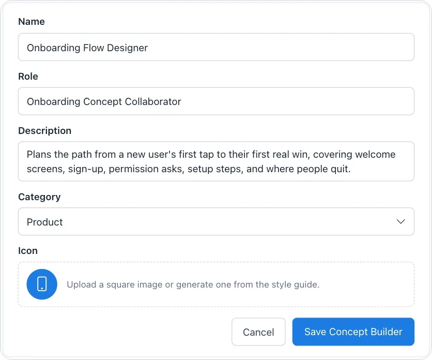
Task: Click the blue phone icon avatar
Action: [x=42, y=284]
